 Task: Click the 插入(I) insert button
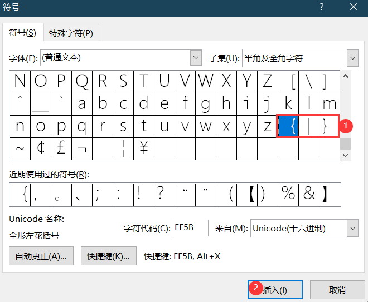pos(275,290)
